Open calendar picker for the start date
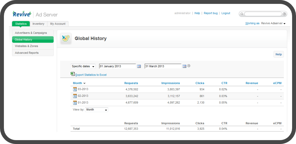 [139, 66]
